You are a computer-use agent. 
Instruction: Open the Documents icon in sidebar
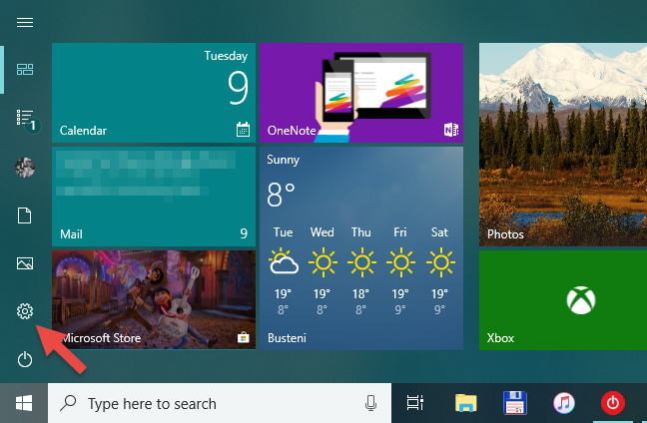click(x=24, y=215)
